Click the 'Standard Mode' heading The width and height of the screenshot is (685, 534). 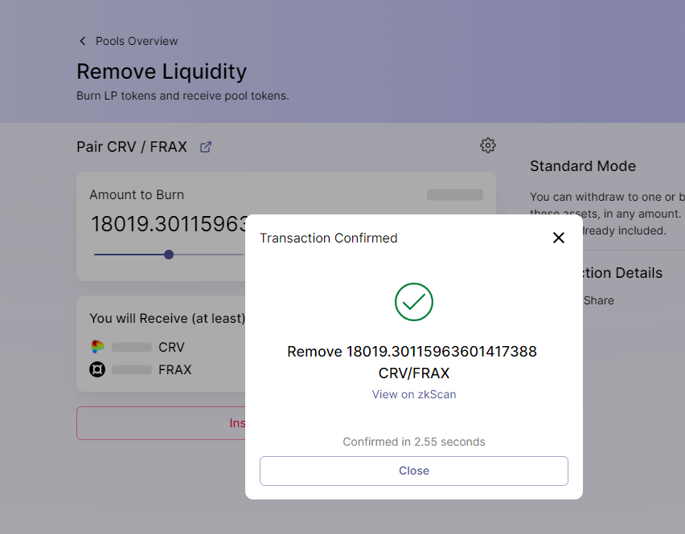(x=583, y=166)
